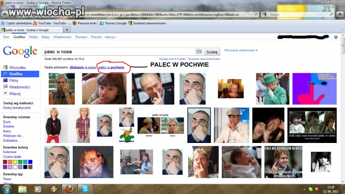Select Sieć in top navigation
Screen dimensions: 345x194
6,37
